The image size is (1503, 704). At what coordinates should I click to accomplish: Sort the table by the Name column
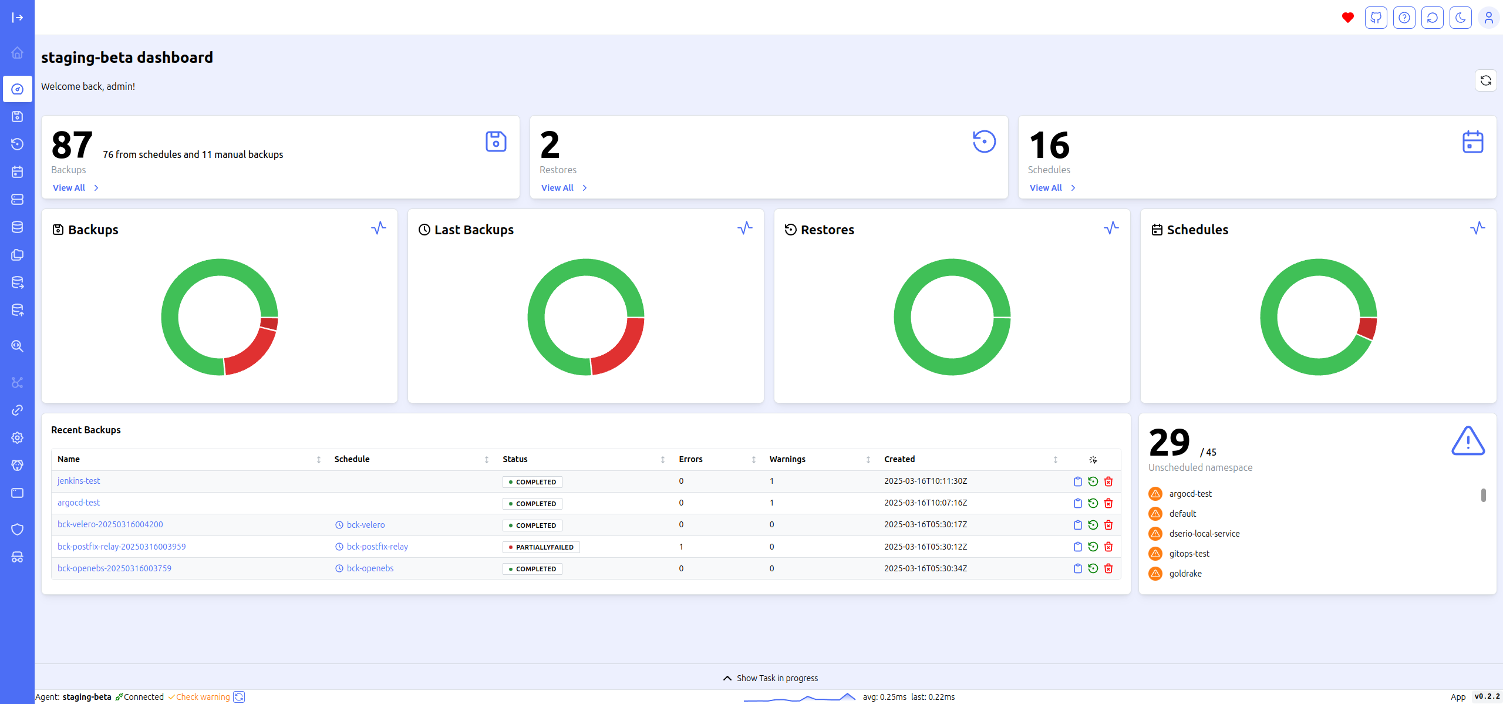point(189,459)
